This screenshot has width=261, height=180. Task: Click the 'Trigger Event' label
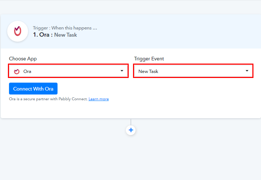[149, 59]
